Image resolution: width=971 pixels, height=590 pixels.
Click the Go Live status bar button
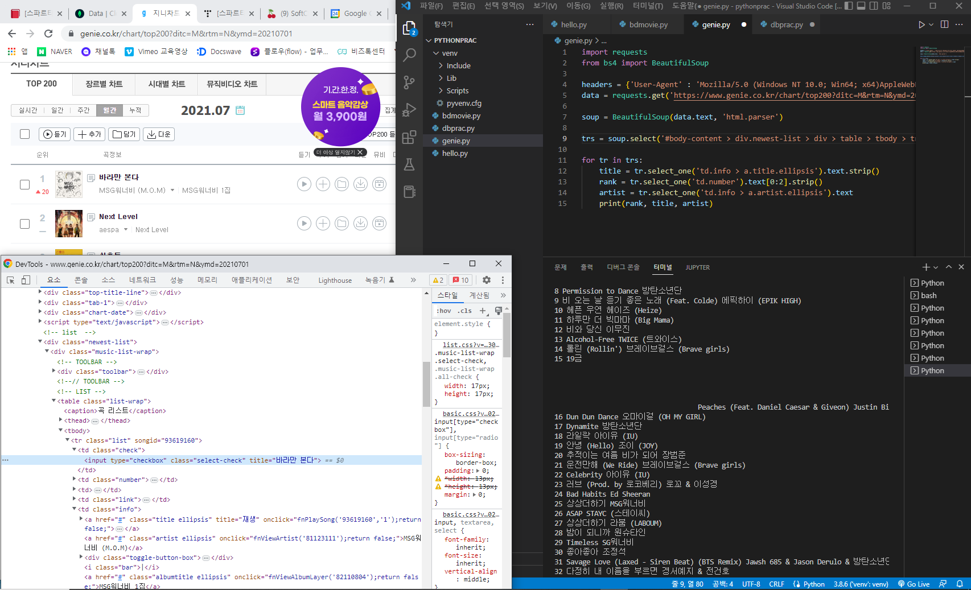coord(914,584)
